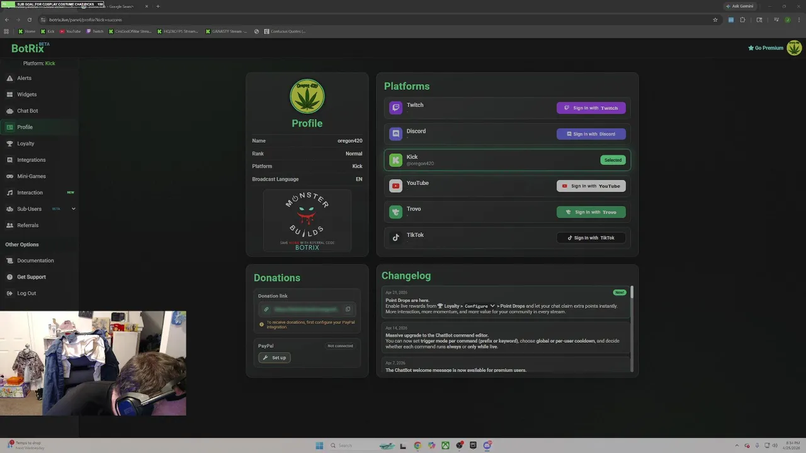Click Monster Builds referral banner

point(307,220)
